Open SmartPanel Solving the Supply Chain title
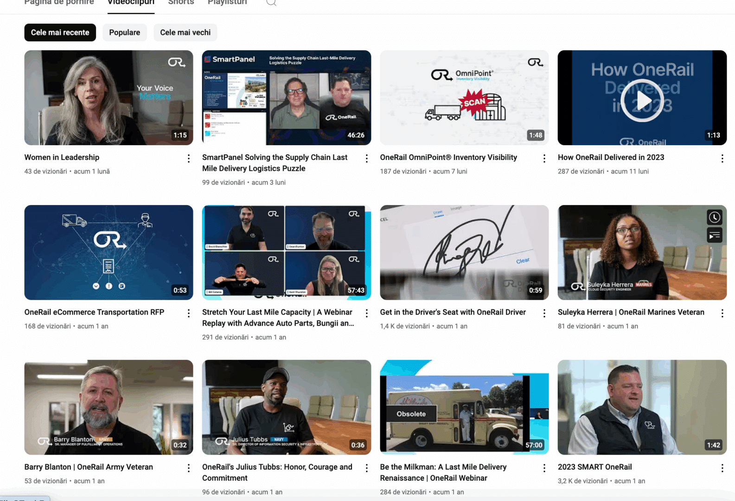Viewport: 735px width, 501px height. click(275, 163)
